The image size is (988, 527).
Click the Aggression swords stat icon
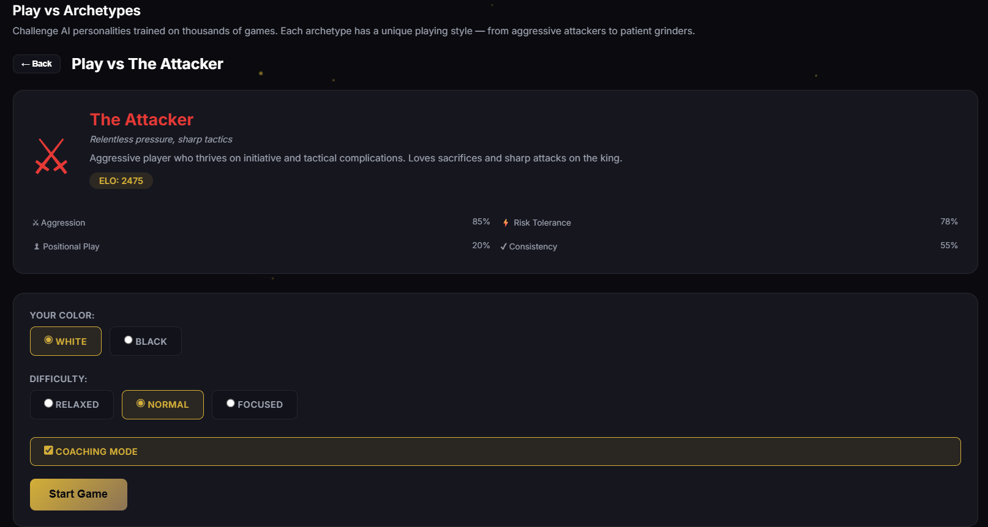pyautogui.click(x=36, y=223)
